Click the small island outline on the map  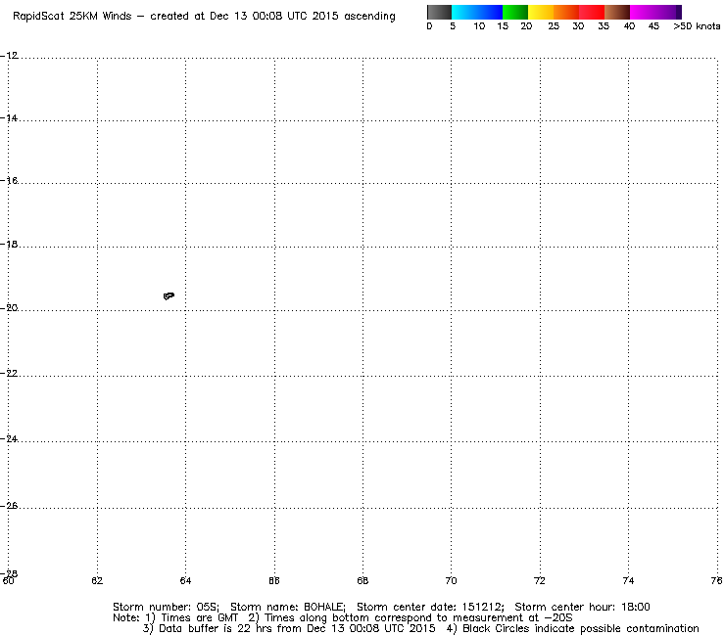169,295
